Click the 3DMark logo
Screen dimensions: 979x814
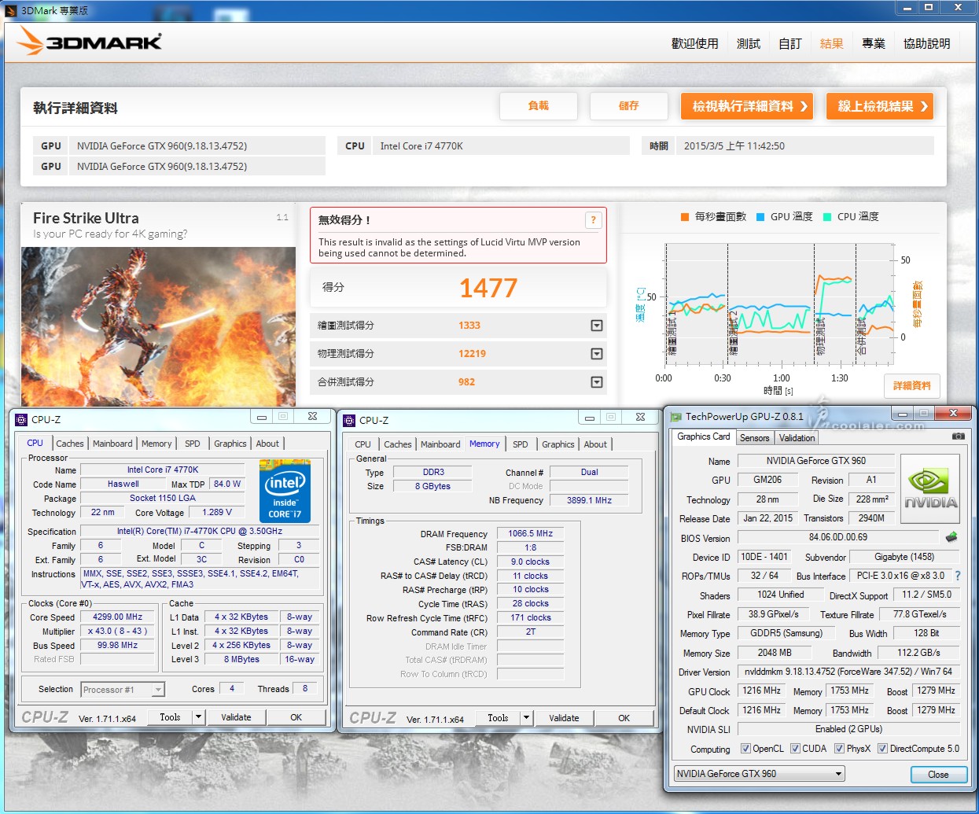tap(90, 42)
